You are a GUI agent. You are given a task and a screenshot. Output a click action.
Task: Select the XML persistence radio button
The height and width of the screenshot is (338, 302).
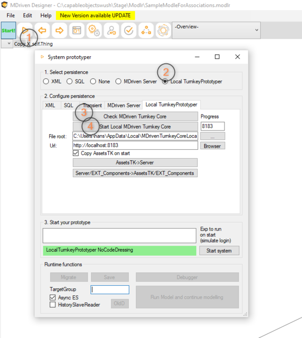tap(46, 81)
